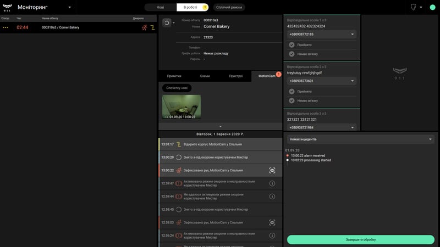Click the 02:44 timer in the incident row
Image resolution: width=440 pixels, height=247 pixels.
[22, 27]
